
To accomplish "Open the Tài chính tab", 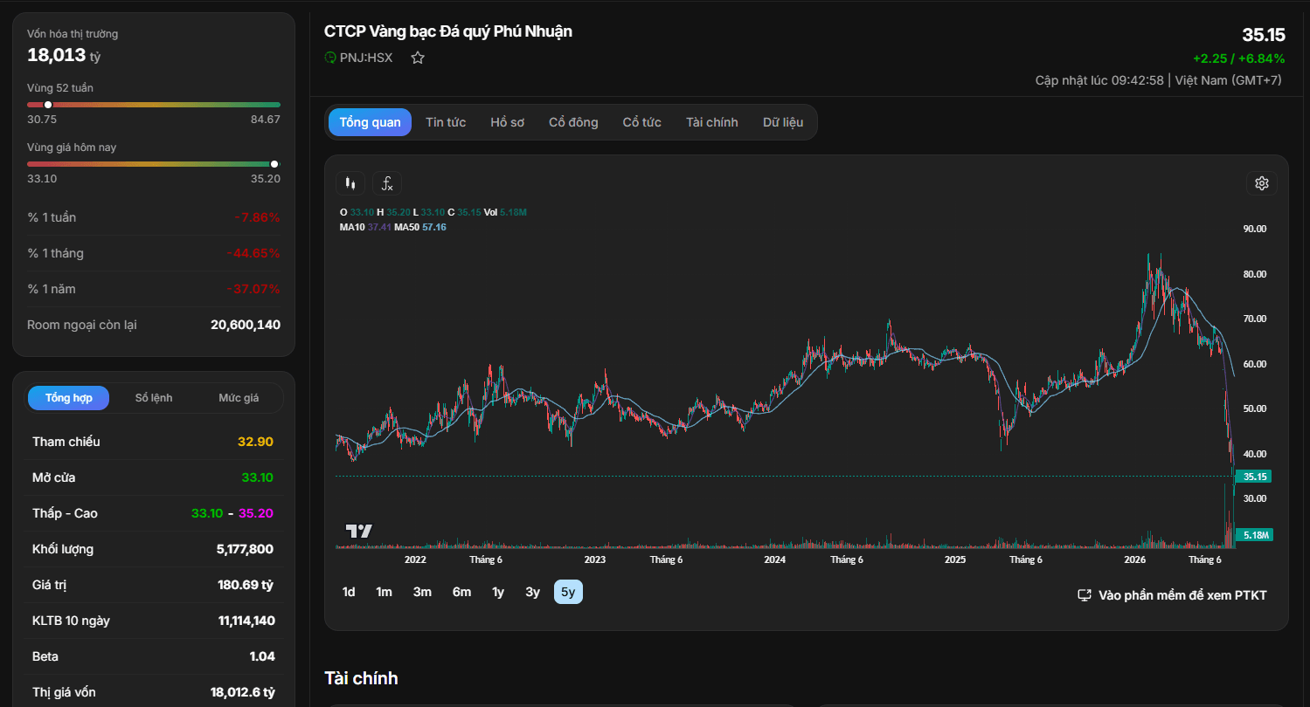I will tap(711, 122).
